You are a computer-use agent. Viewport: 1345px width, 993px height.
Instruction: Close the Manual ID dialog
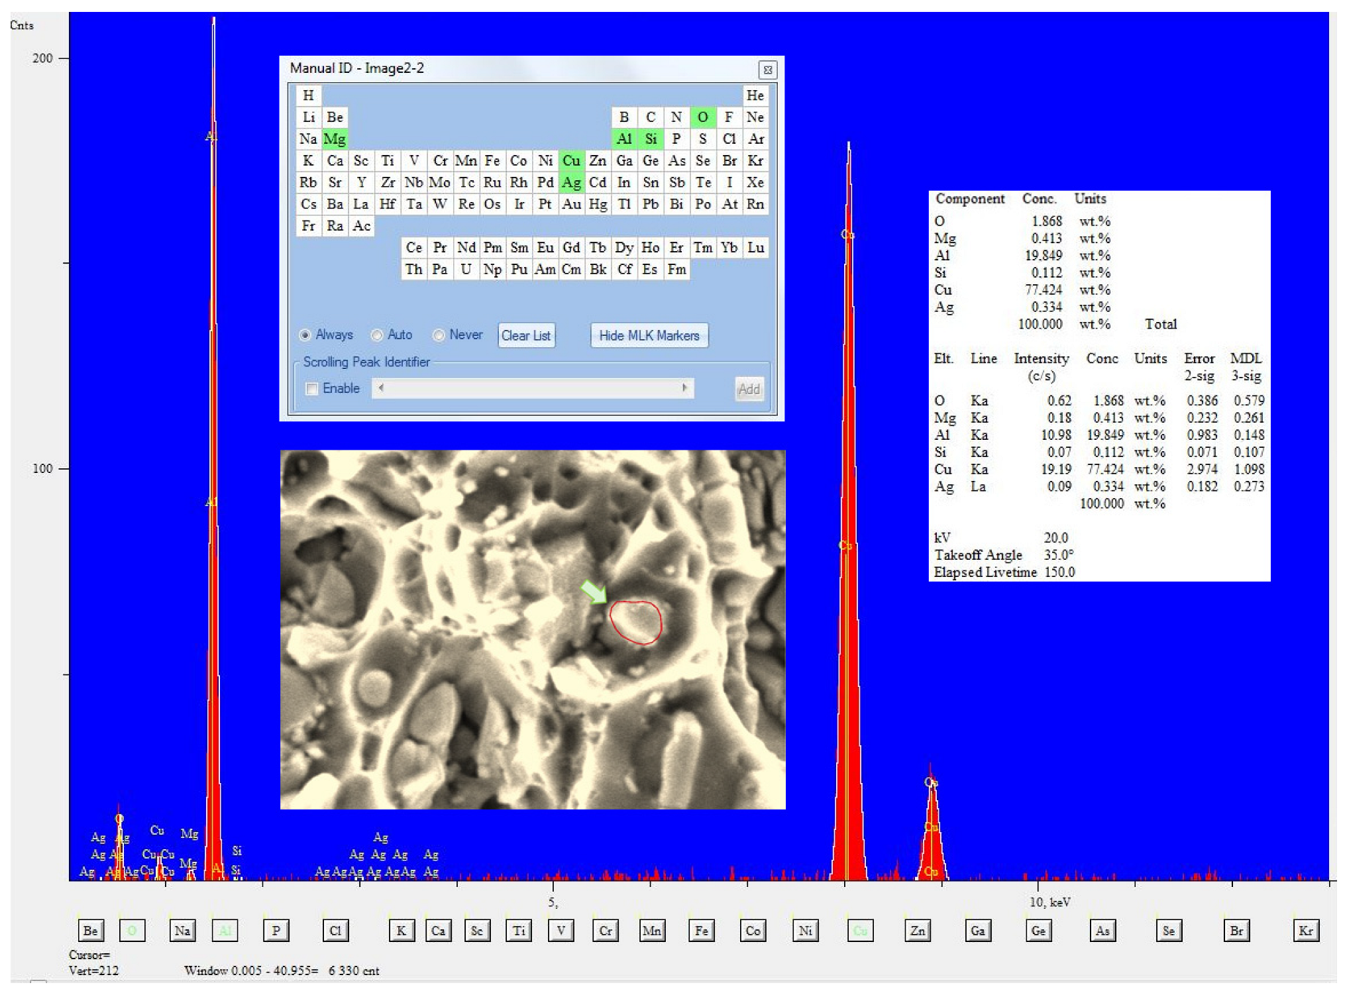click(767, 70)
